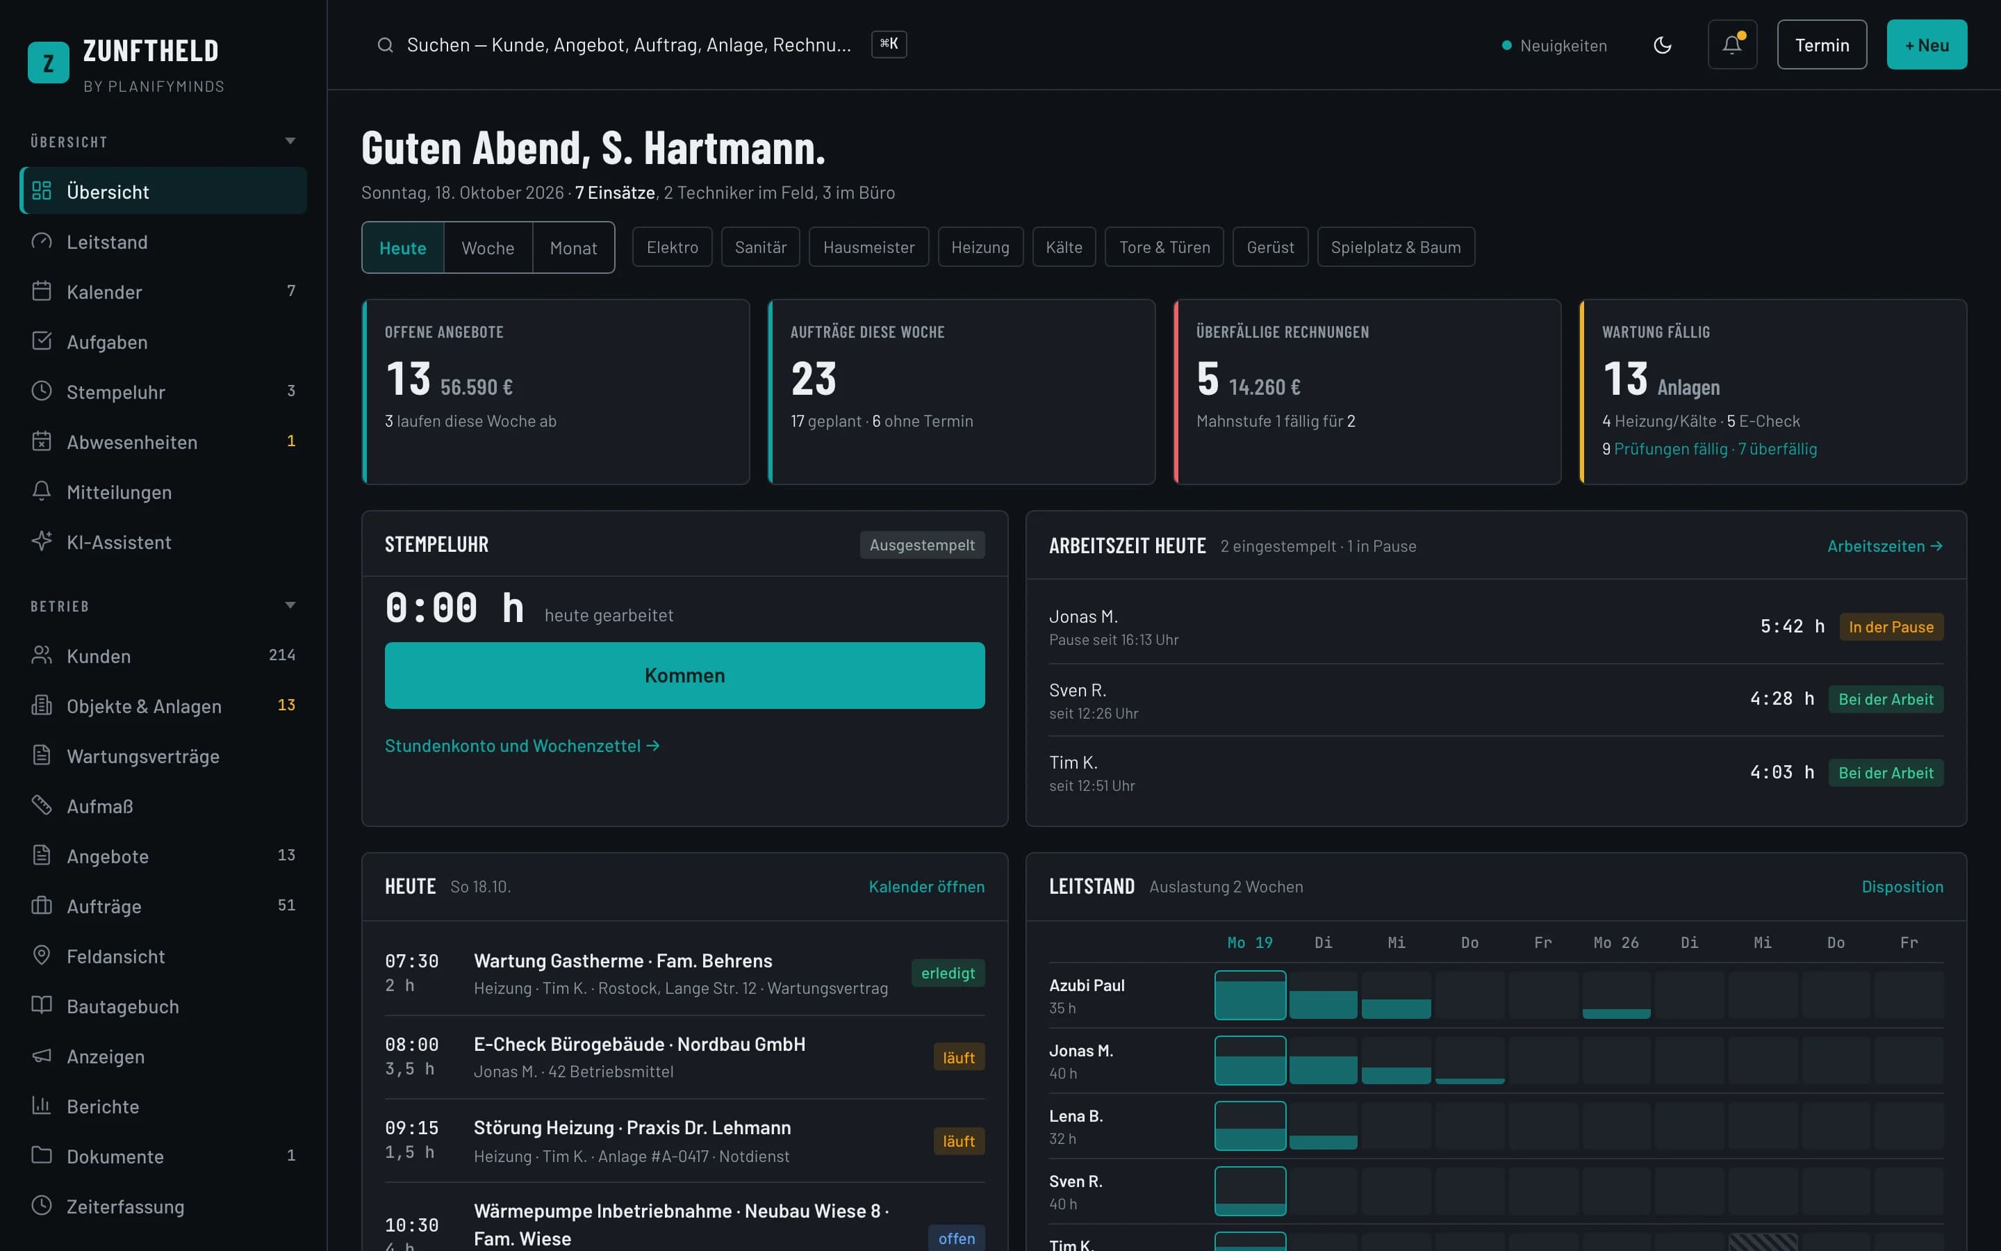Screen dimensions: 2001x1251
Task: Open Stempeluhr from the sidebar menu
Action: click(163, 391)
